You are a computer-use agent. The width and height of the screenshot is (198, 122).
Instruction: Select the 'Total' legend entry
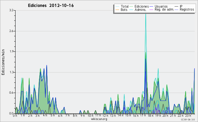click(125, 6)
